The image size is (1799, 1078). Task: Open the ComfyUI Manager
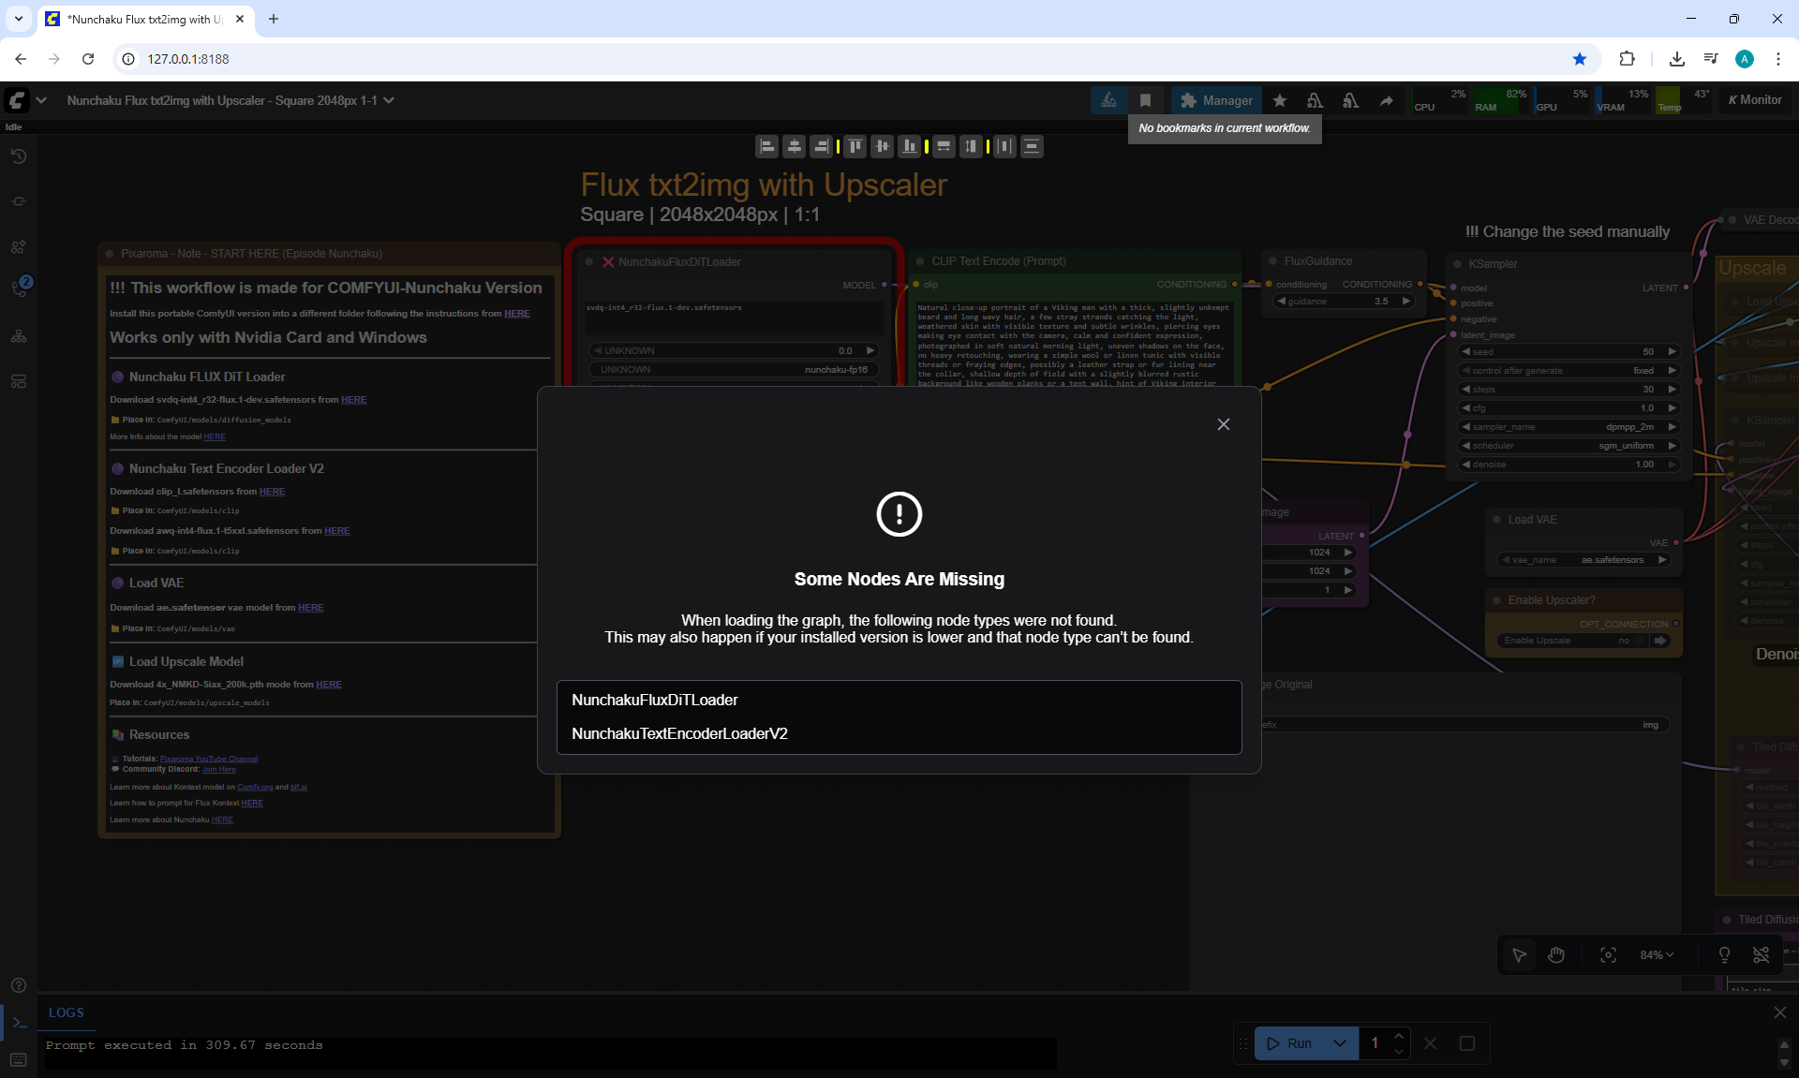click(1216, 100)
